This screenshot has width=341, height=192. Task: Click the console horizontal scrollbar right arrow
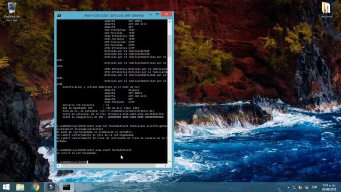click(x=166, y=165)
